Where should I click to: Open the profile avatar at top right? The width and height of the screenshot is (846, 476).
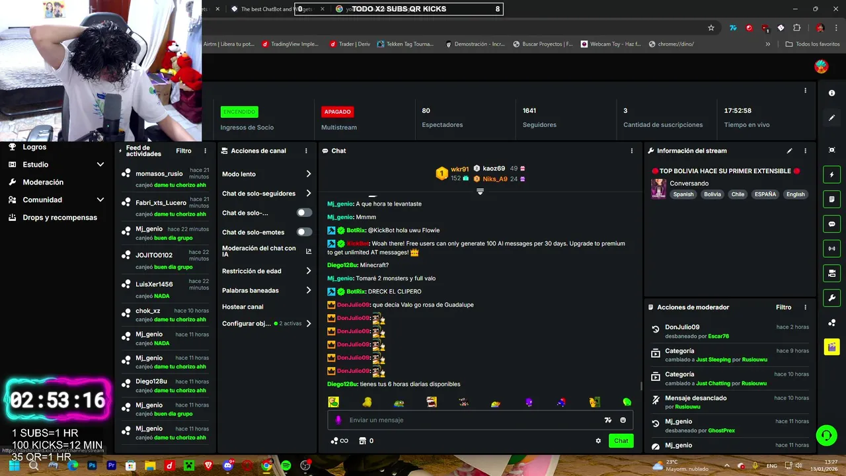(821, 66)
